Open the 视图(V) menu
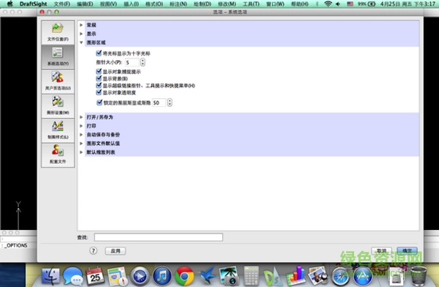Image resolution: width=439 pixels, height=287 pixels. (108, 4)
